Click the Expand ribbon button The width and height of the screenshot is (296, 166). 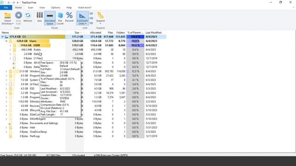(100, 18)
